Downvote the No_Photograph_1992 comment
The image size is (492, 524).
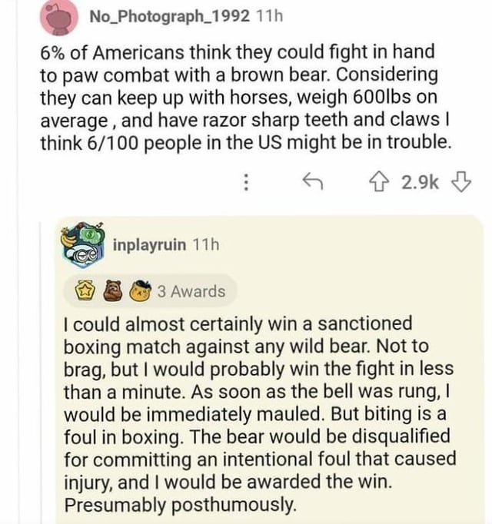460,181
